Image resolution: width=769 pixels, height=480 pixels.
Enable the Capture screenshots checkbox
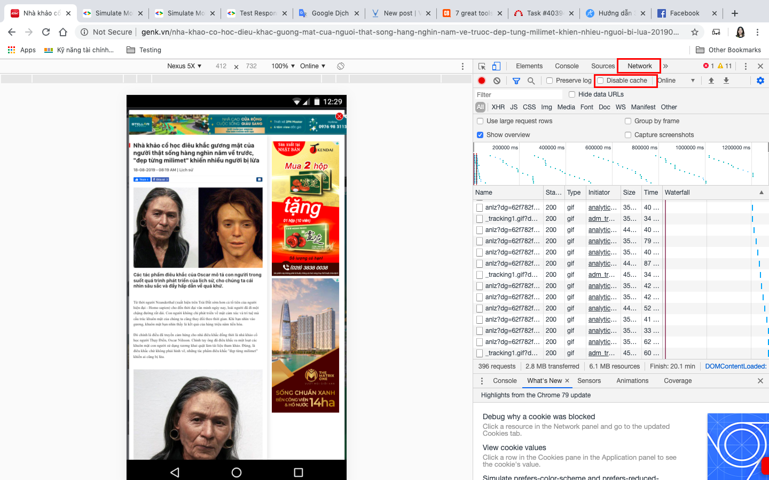pyautogui.click(x=628, y=135)
